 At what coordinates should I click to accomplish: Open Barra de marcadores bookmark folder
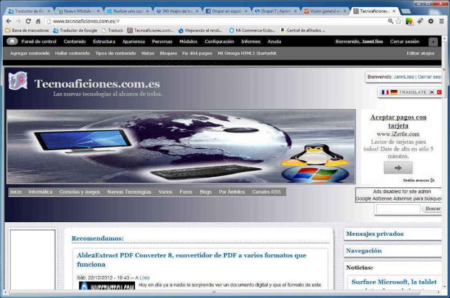pyautogui.click(x=27, y=30)
